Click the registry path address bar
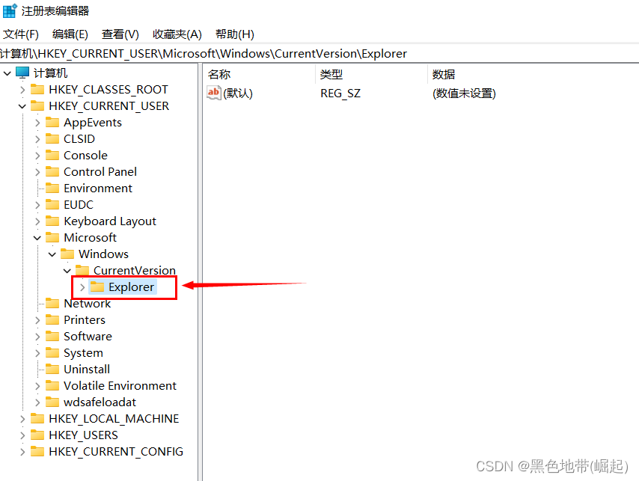Image resolution: width=639 pixels, height=481 pixels. [x=319, y=54]
